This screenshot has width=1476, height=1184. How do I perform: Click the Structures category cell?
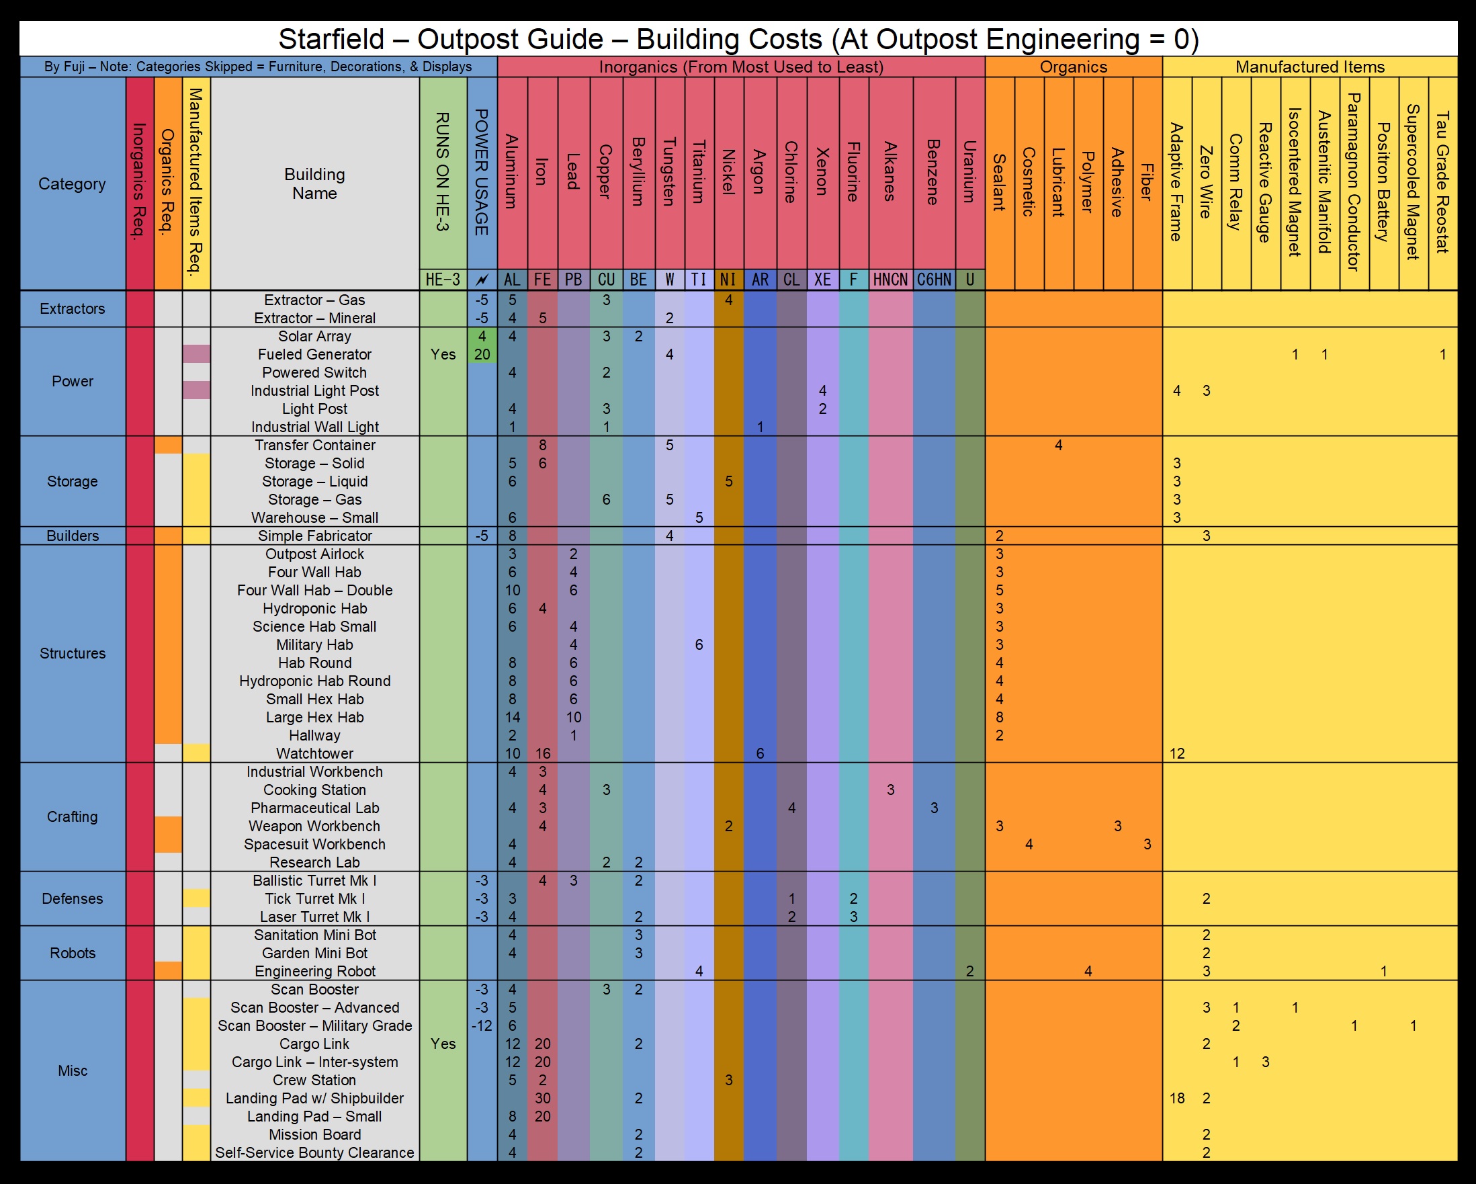pos(73,653)
